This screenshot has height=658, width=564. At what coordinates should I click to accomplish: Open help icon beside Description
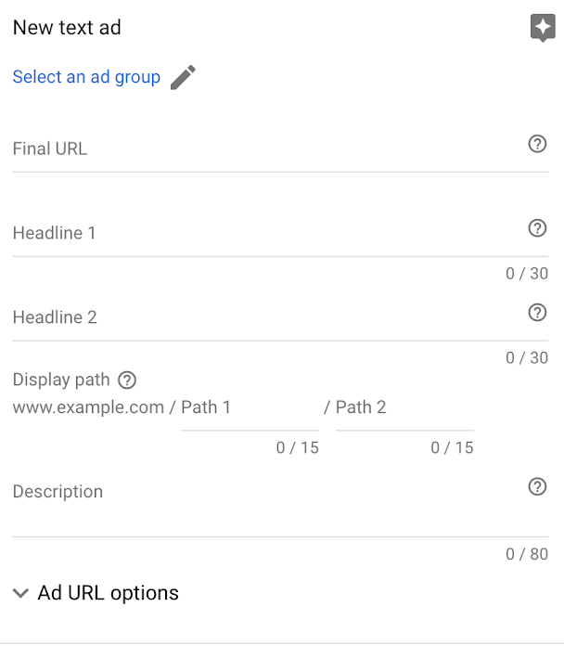pyautogui.click(x=537, y=487)
